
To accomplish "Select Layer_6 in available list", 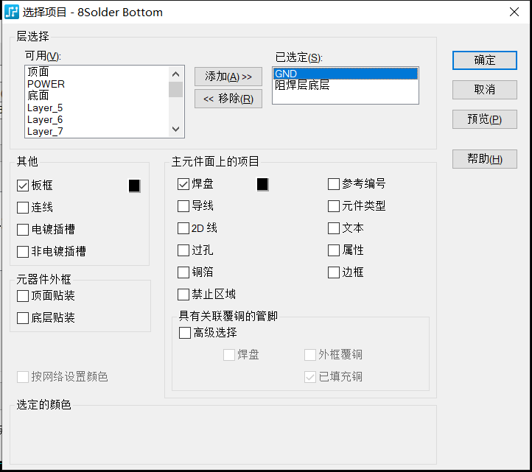I will pos(97,120).
